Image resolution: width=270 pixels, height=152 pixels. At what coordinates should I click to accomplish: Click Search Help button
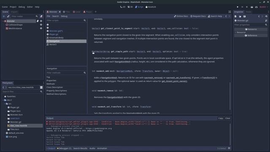pyautogui.click(x=215, y=16)
